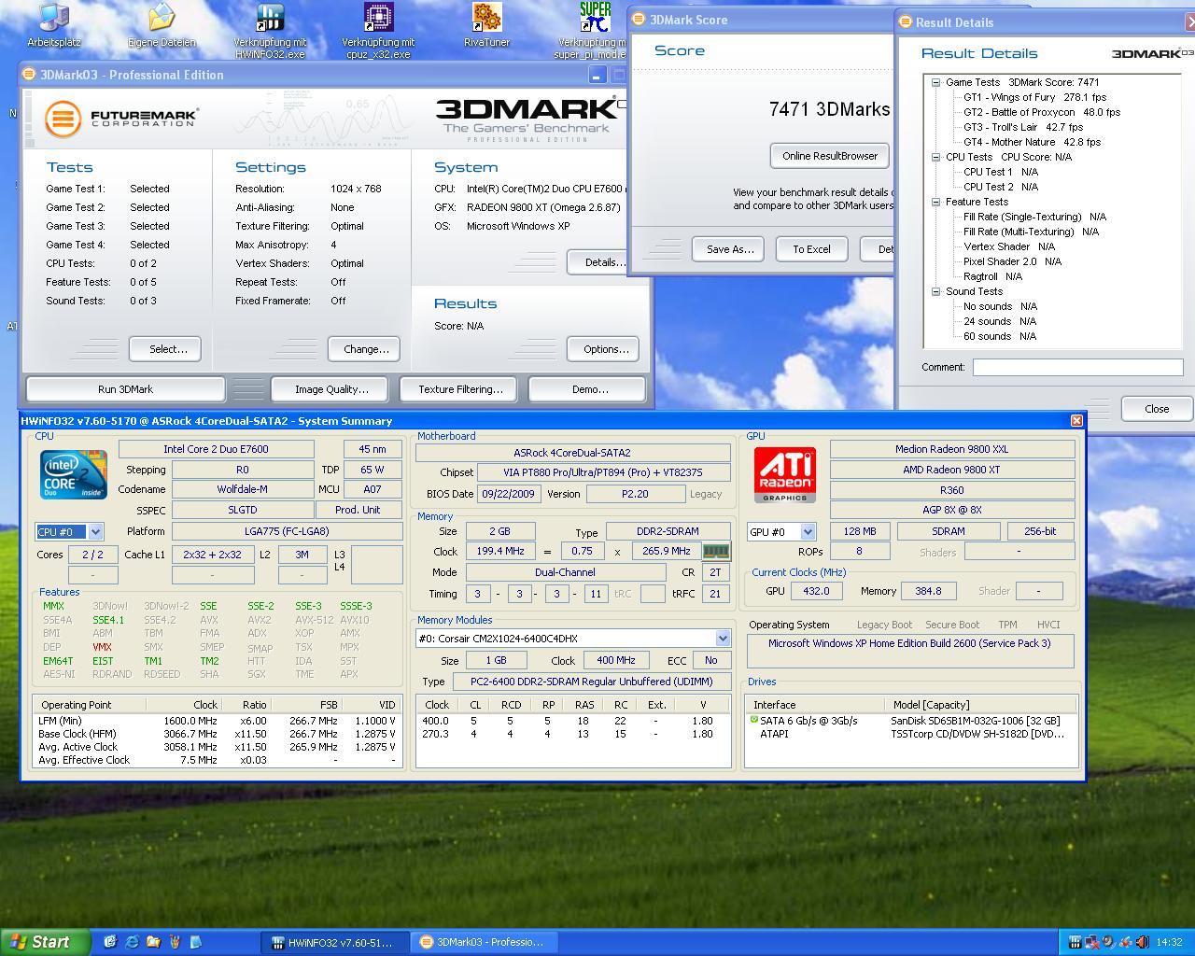Click the Intel Core 2 Duo E7600 field
This screenshot has height=956, width=1195.
pyautogui.click(x=216, y=449)
